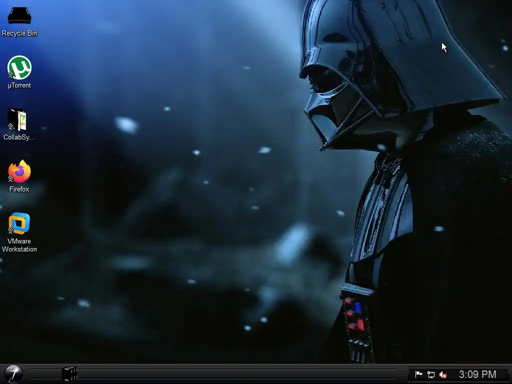This screenshot has width=512, height=384.
Task: Open the clock showing 3:09 PM
Action: coord(477,374)
